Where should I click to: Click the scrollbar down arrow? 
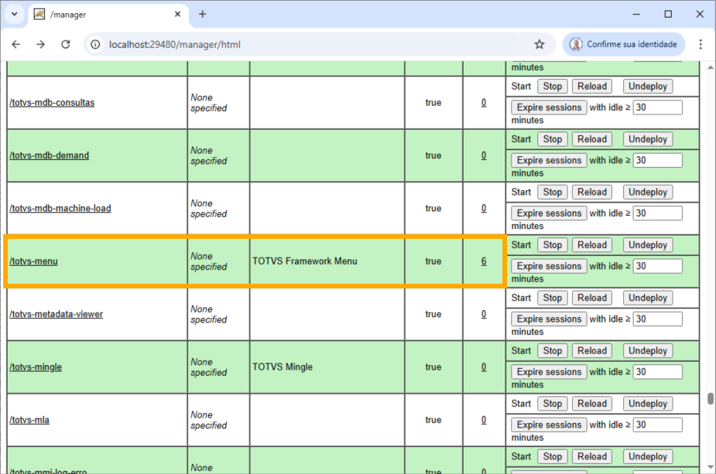[711, 467]
